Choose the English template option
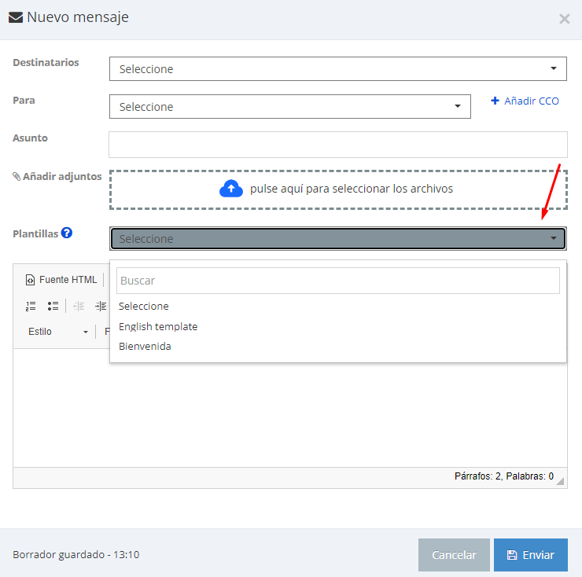Image resolution: width=582 pixels, height=577 pixels. [158, 326]
